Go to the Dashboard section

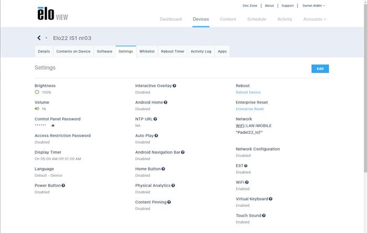tap(170, 19)
